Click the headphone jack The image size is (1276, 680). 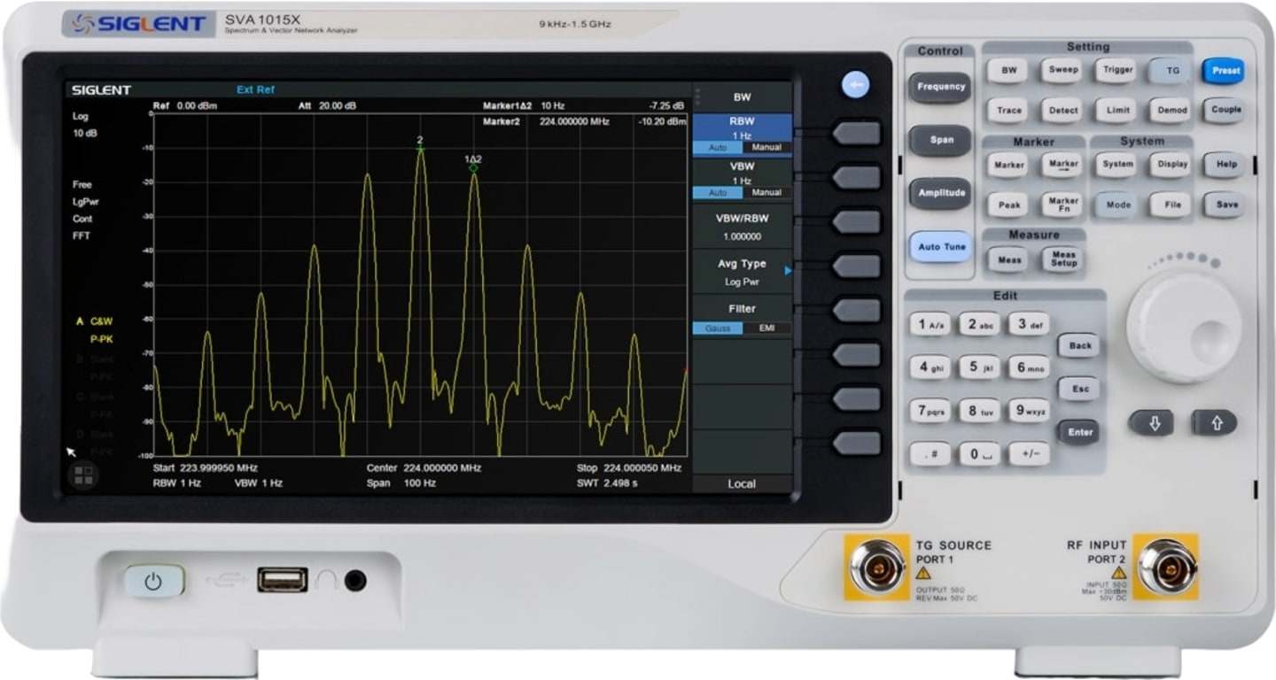(x=355, y=581)
